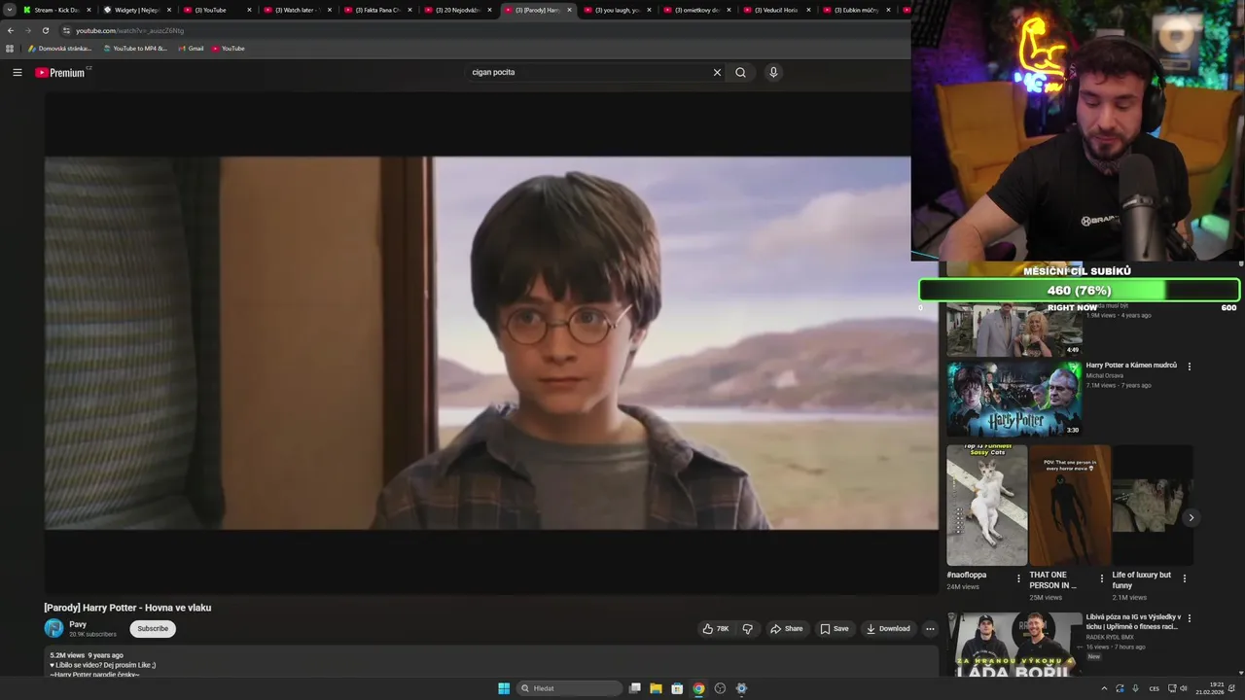The image size is (1245, 700).
Task: Open the Pavy channel avatar
Action: [53, 629]
